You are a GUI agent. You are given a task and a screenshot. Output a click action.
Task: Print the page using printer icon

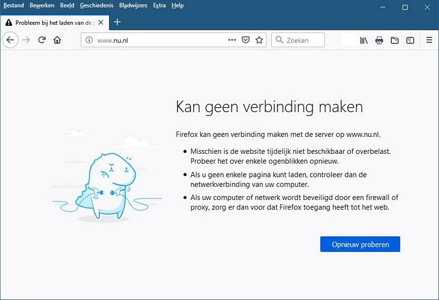tap(379, 40)
